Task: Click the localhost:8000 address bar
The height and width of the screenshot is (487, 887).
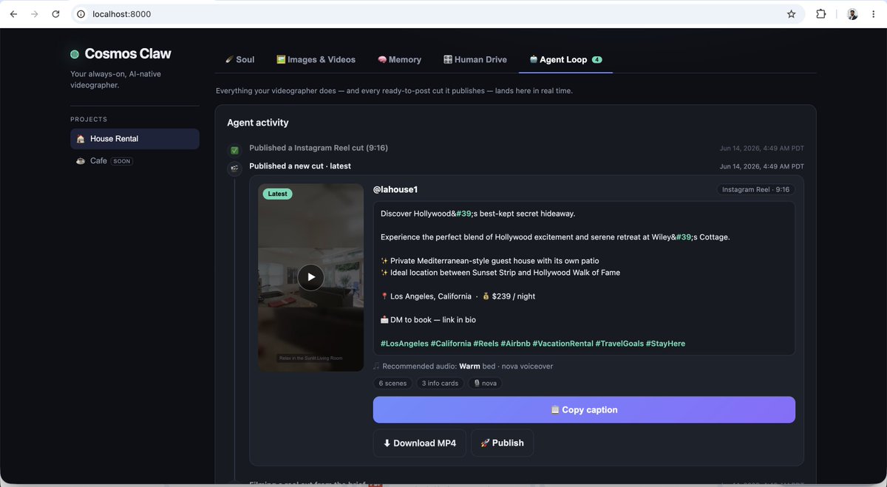Action: 436,14
